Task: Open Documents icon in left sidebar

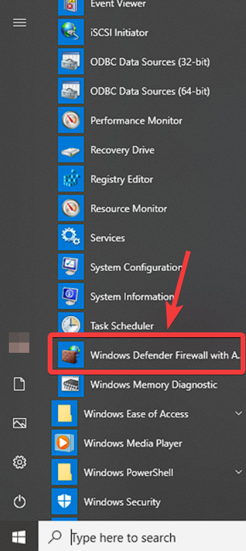Action: [x=20, y=384]
